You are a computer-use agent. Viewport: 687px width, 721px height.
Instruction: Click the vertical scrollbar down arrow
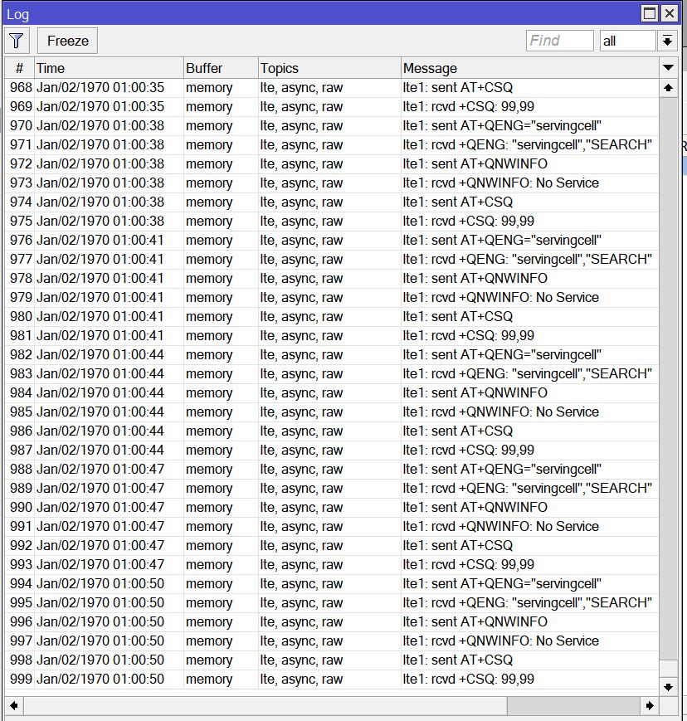pyautogui.click(x=669, y=688)
